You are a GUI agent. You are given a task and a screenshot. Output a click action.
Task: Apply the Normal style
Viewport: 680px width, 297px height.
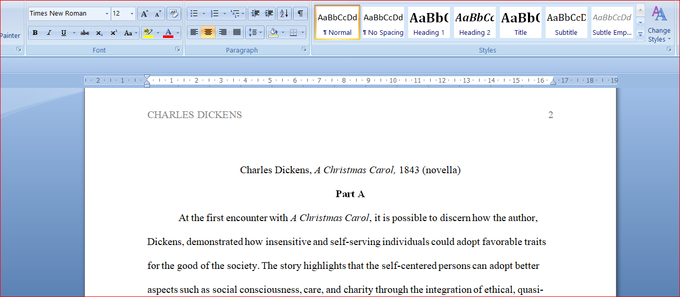tap(337, 22)
